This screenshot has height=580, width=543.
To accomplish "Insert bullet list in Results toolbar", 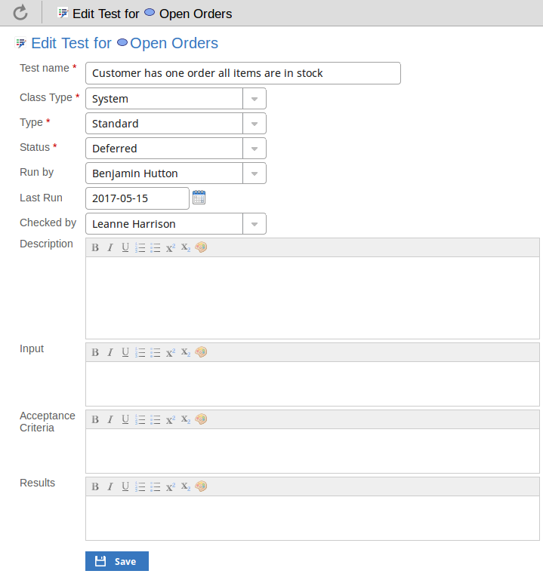I will click(x=156, y=486).
